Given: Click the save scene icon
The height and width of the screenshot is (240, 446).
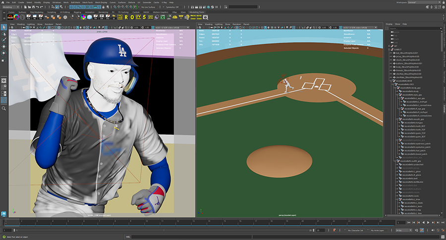Looking at the screenshot, I should [x=33, y=7].
